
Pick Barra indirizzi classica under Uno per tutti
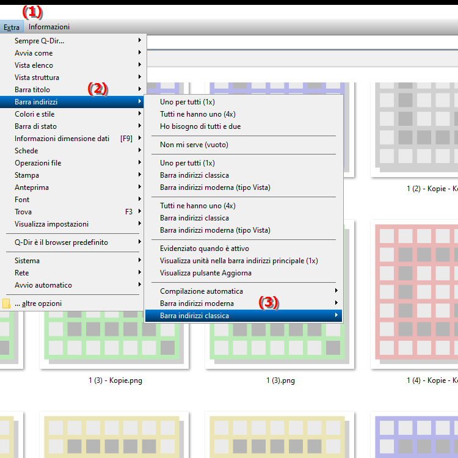pyautogui.click(x=243, y=175)
